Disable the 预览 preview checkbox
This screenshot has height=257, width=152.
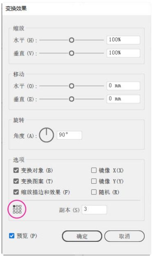[11, 236]
